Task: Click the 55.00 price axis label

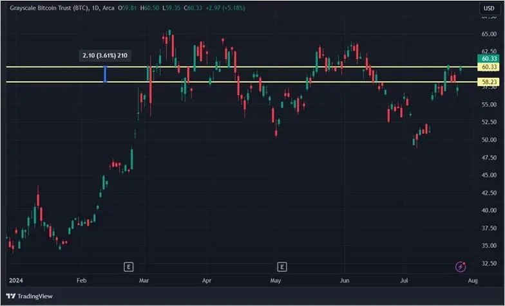Action: click(489, 105)
